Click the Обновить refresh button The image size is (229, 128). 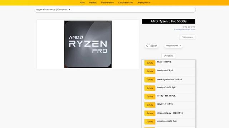[x=169, y=56]
